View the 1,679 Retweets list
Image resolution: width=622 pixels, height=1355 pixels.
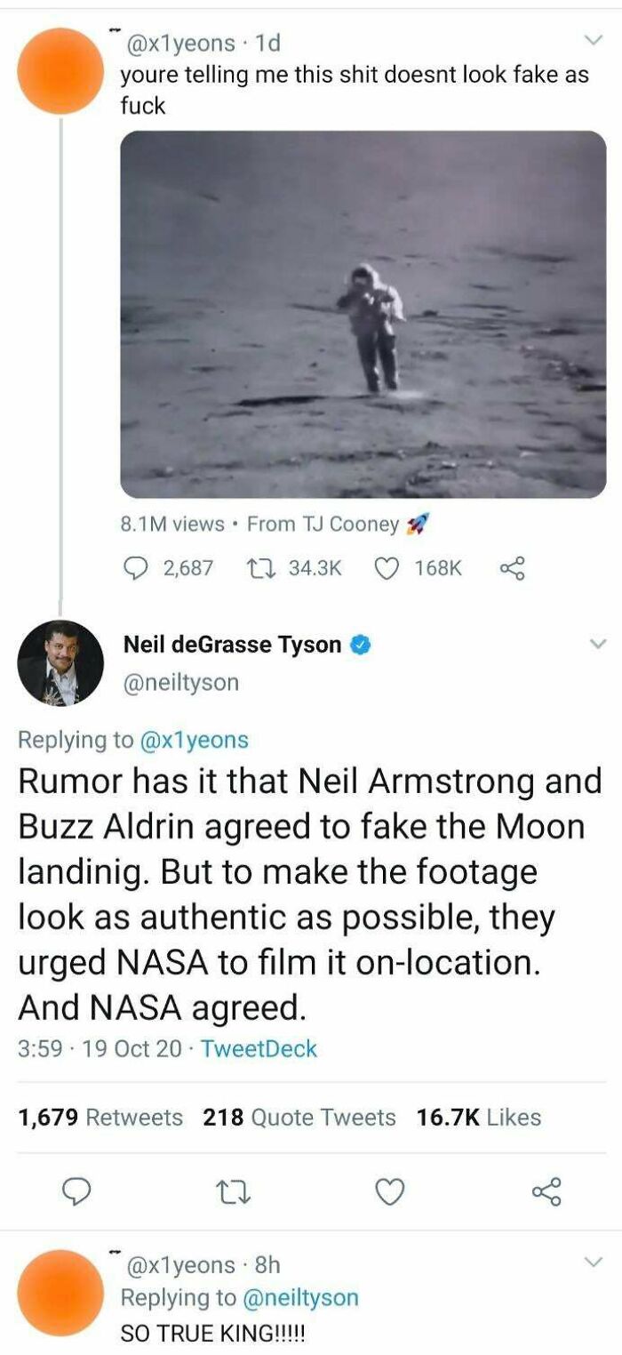click(x=100, y=1117)
